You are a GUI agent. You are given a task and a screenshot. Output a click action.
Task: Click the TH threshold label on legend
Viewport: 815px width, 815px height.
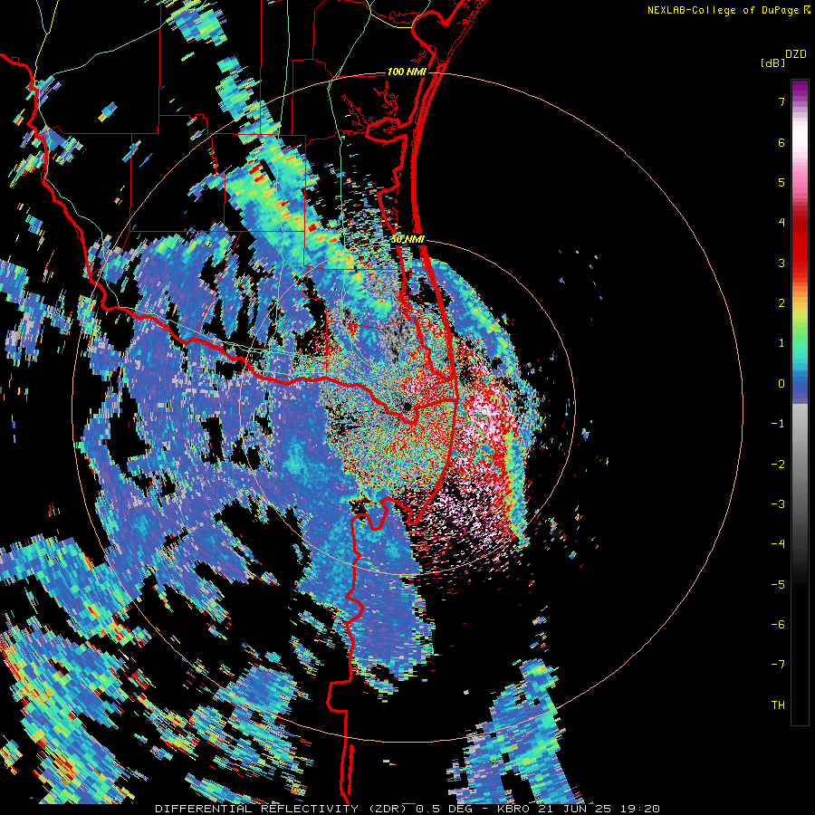click(x=778, y=705)
